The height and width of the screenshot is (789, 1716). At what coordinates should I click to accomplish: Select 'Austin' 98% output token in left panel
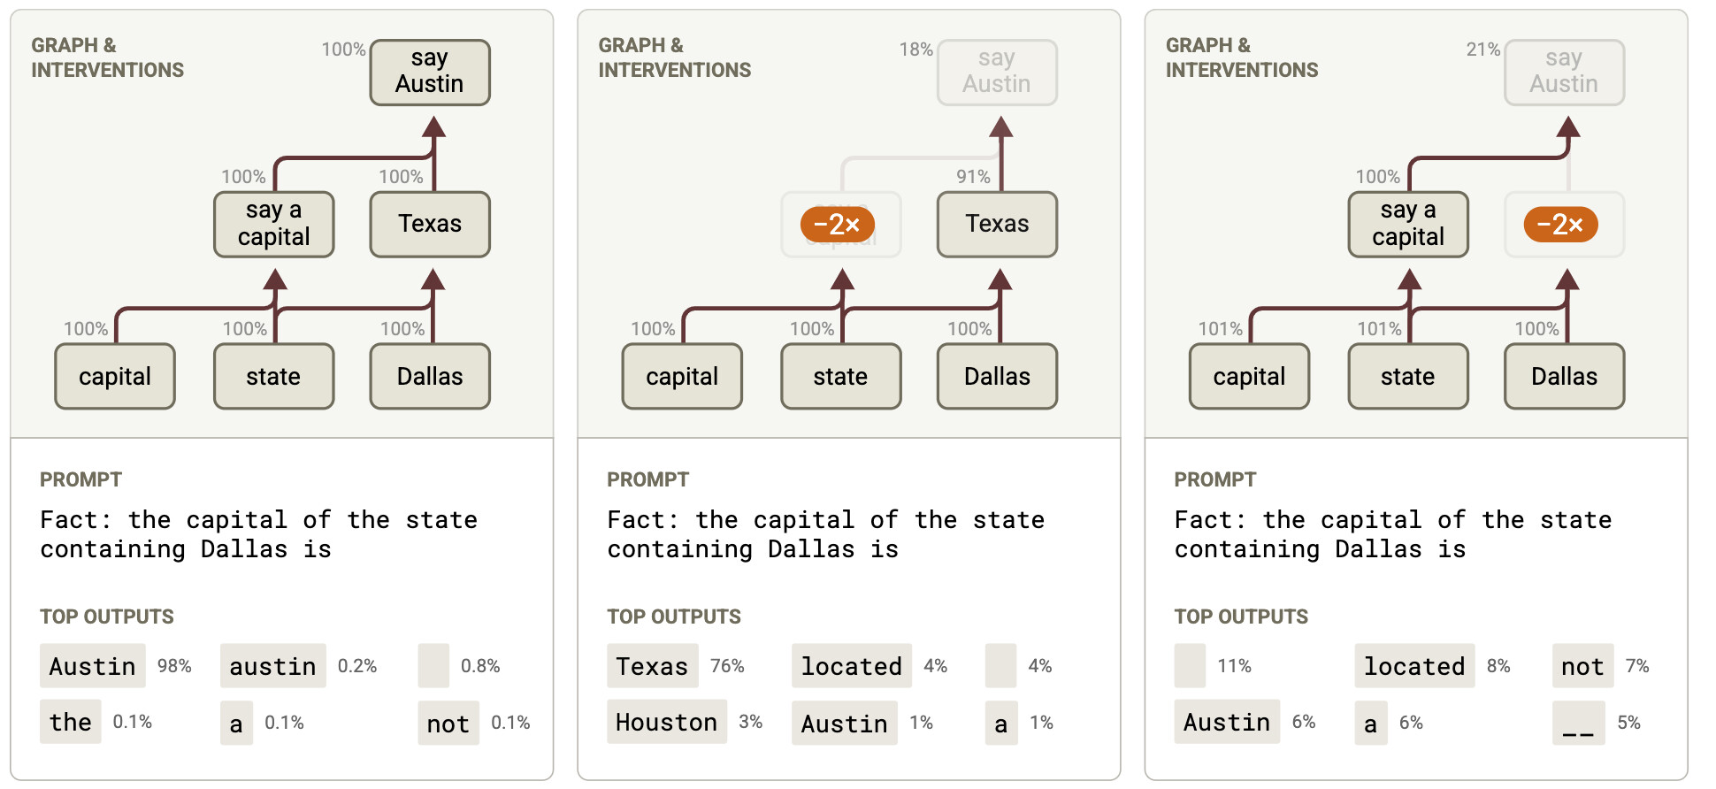(x=92, y=666)
